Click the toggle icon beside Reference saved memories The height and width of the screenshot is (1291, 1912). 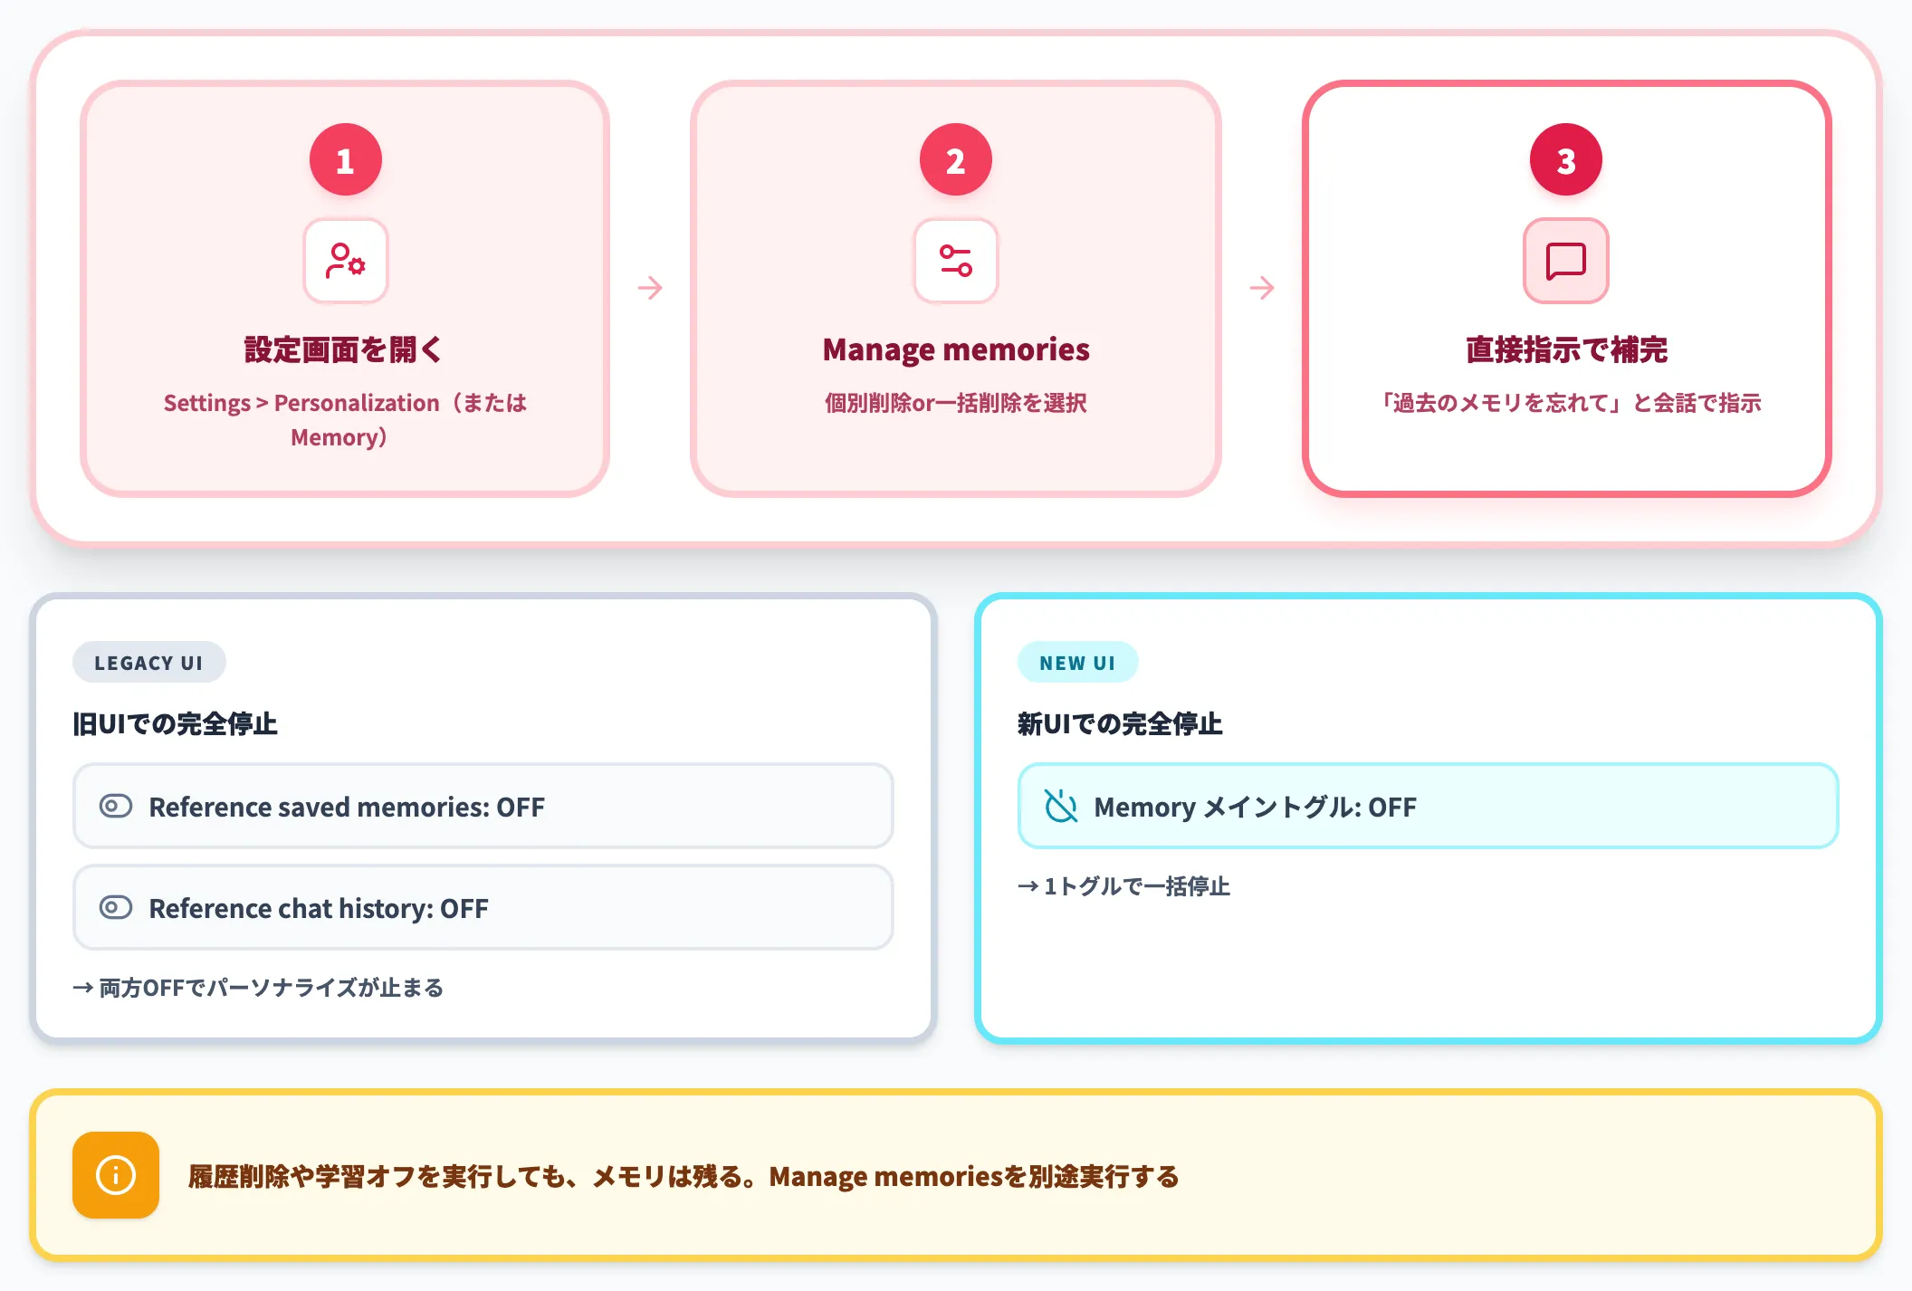116,806
